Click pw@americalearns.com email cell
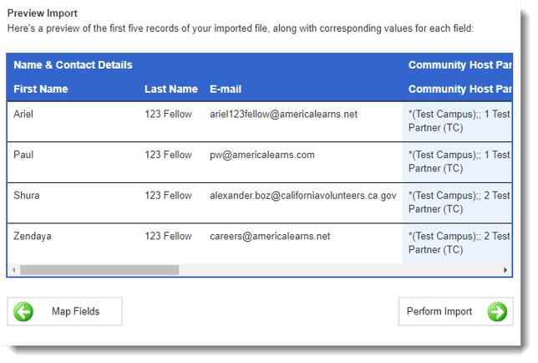The height and width of the screenshot is (363, 538). pyautogui.click(x=262, y=155)
